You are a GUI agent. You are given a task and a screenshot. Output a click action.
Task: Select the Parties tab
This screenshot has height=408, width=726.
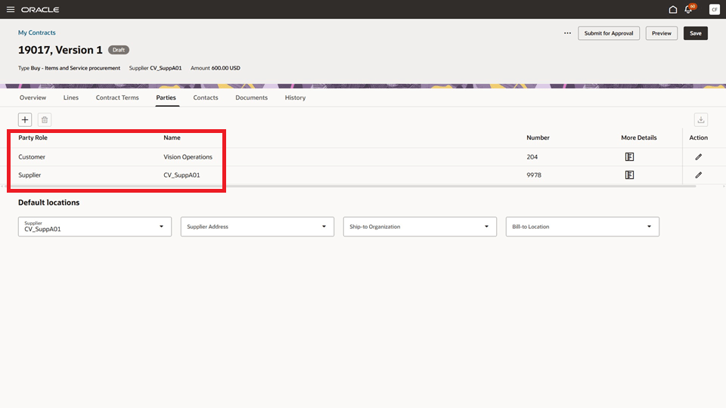click(x=166, y=97)
